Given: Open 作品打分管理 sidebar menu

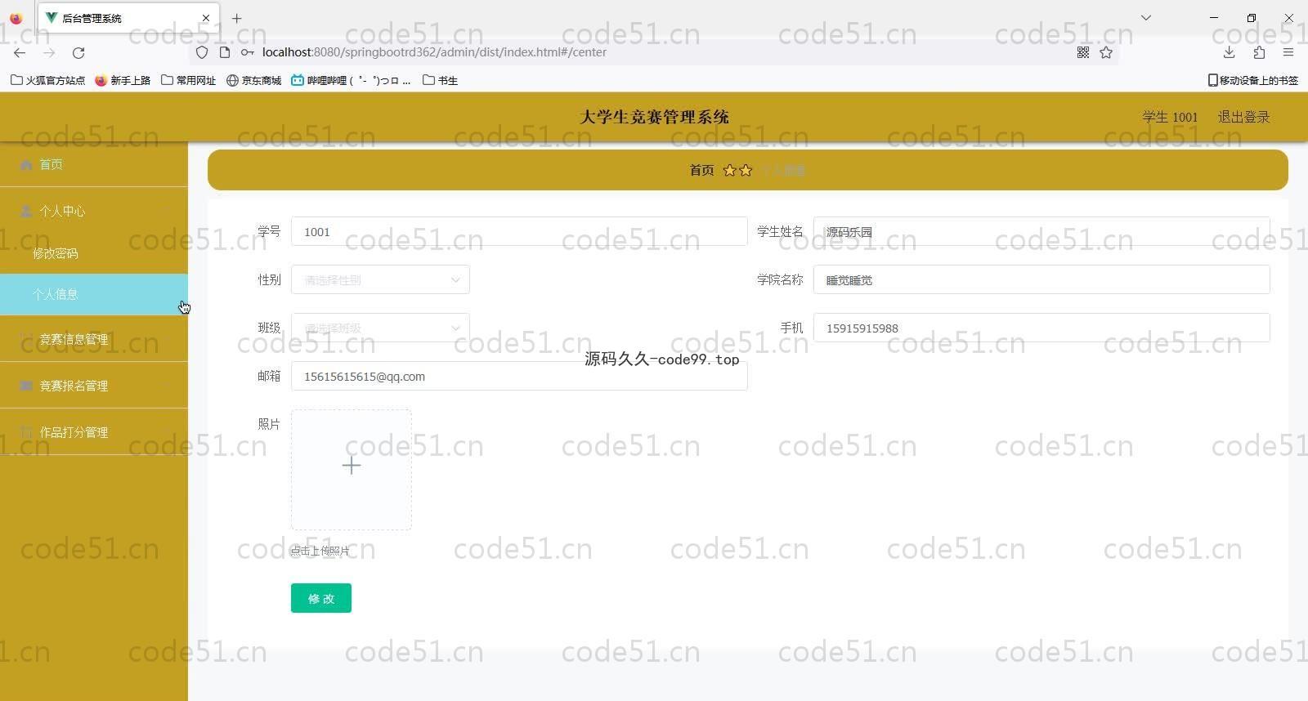Looking at the screenshot, I should [x=74, y=432].
